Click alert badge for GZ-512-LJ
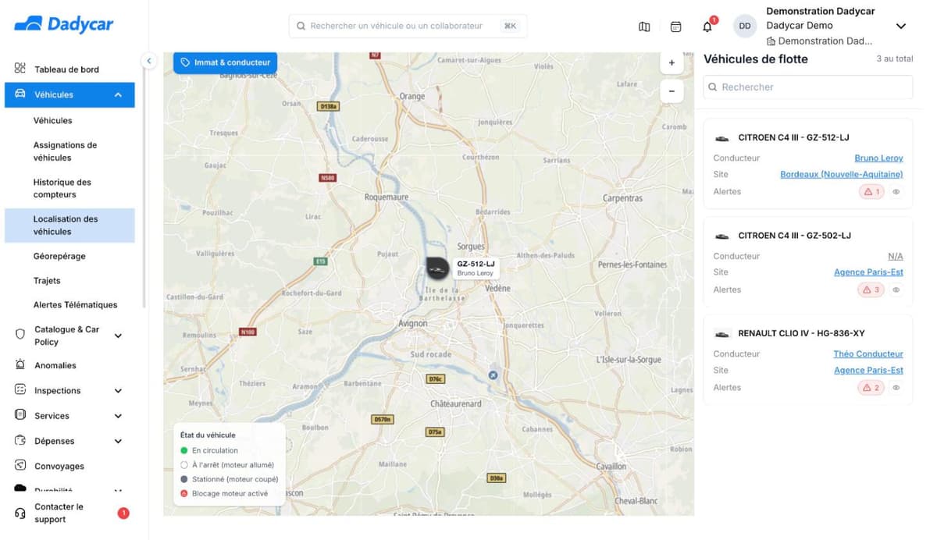937x540 pixels. click(x=871, y=191)
